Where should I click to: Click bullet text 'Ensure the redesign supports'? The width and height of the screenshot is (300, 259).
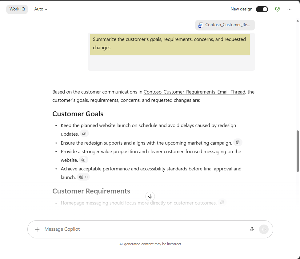146,143
